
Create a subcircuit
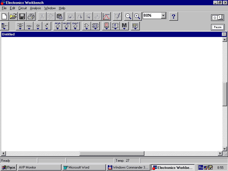(97, 16)
